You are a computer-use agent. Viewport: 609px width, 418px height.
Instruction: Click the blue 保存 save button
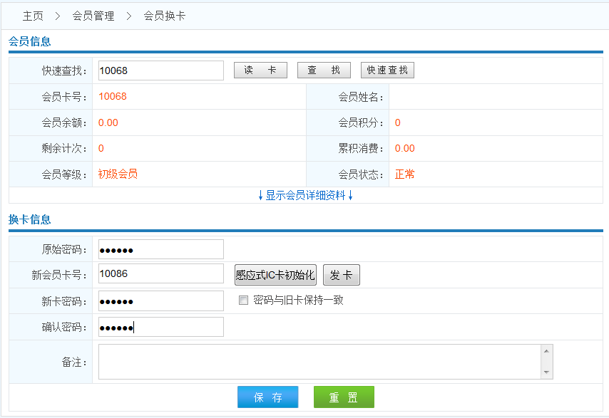tap(267, 397)
